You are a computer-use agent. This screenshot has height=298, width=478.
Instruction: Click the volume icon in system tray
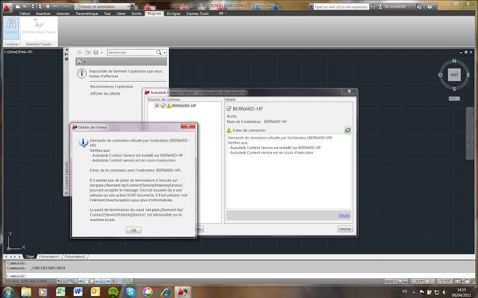tap(444, 293)
